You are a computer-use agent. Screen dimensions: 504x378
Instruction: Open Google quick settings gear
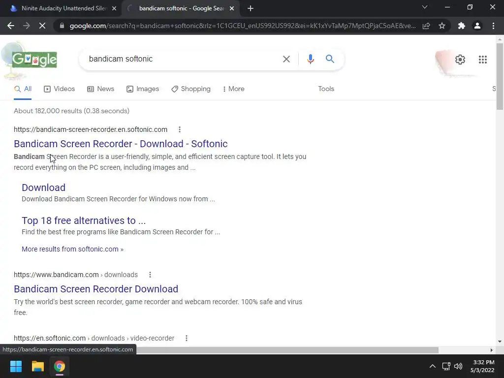460,60
